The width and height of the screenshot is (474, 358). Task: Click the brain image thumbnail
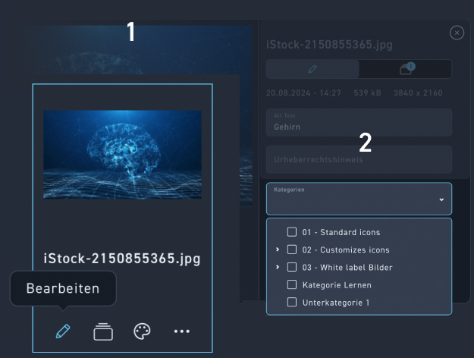click(x=122, y=155)
